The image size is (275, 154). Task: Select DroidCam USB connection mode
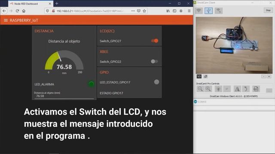[x=208, y=10]
